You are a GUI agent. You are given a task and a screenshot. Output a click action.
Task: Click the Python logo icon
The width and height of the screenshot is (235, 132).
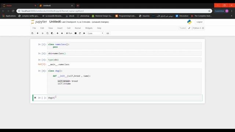(189, 22)
